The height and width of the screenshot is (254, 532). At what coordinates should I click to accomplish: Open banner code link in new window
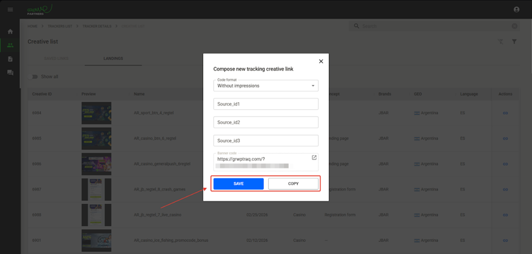tap(314, 158)
